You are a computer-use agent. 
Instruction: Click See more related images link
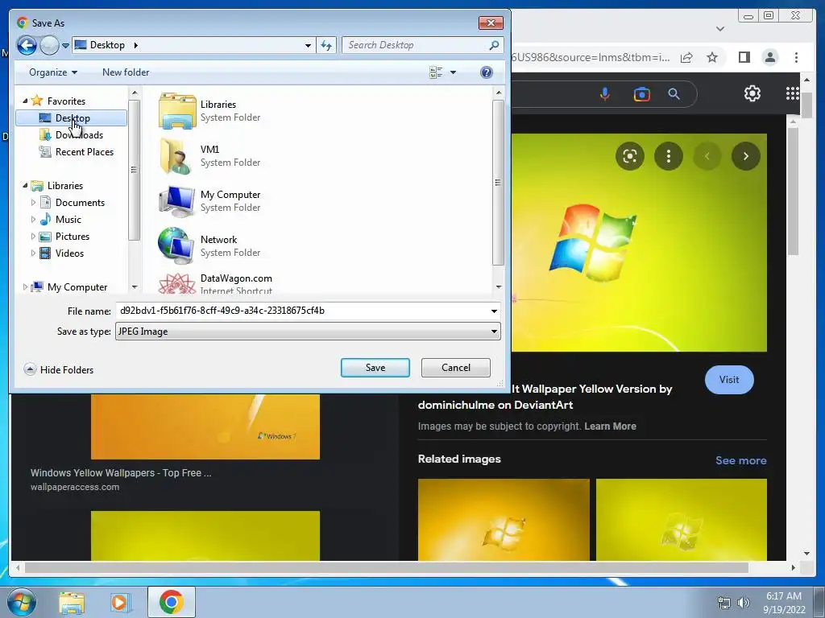click(x=741, y=461)
